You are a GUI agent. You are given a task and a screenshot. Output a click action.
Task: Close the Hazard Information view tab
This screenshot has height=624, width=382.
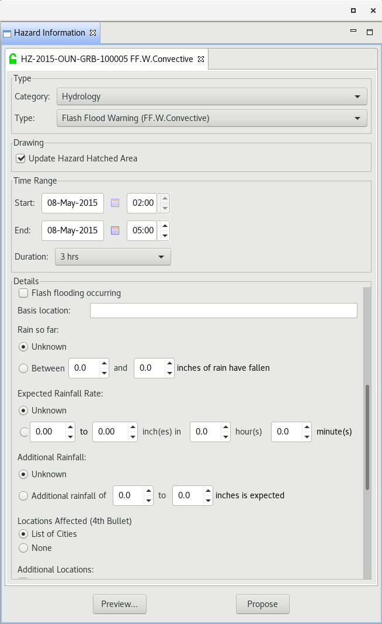93,33
